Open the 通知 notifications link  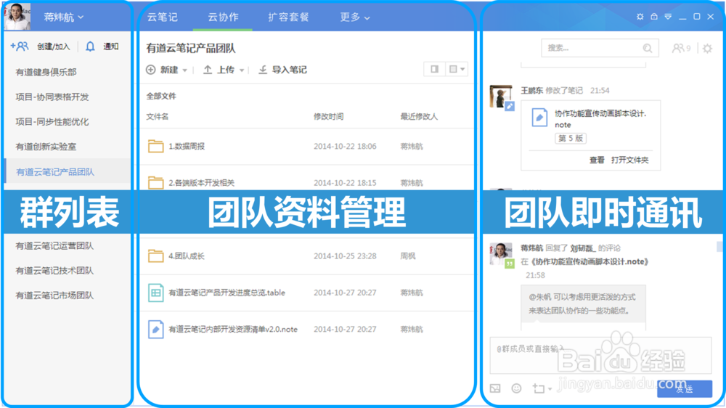110,46
